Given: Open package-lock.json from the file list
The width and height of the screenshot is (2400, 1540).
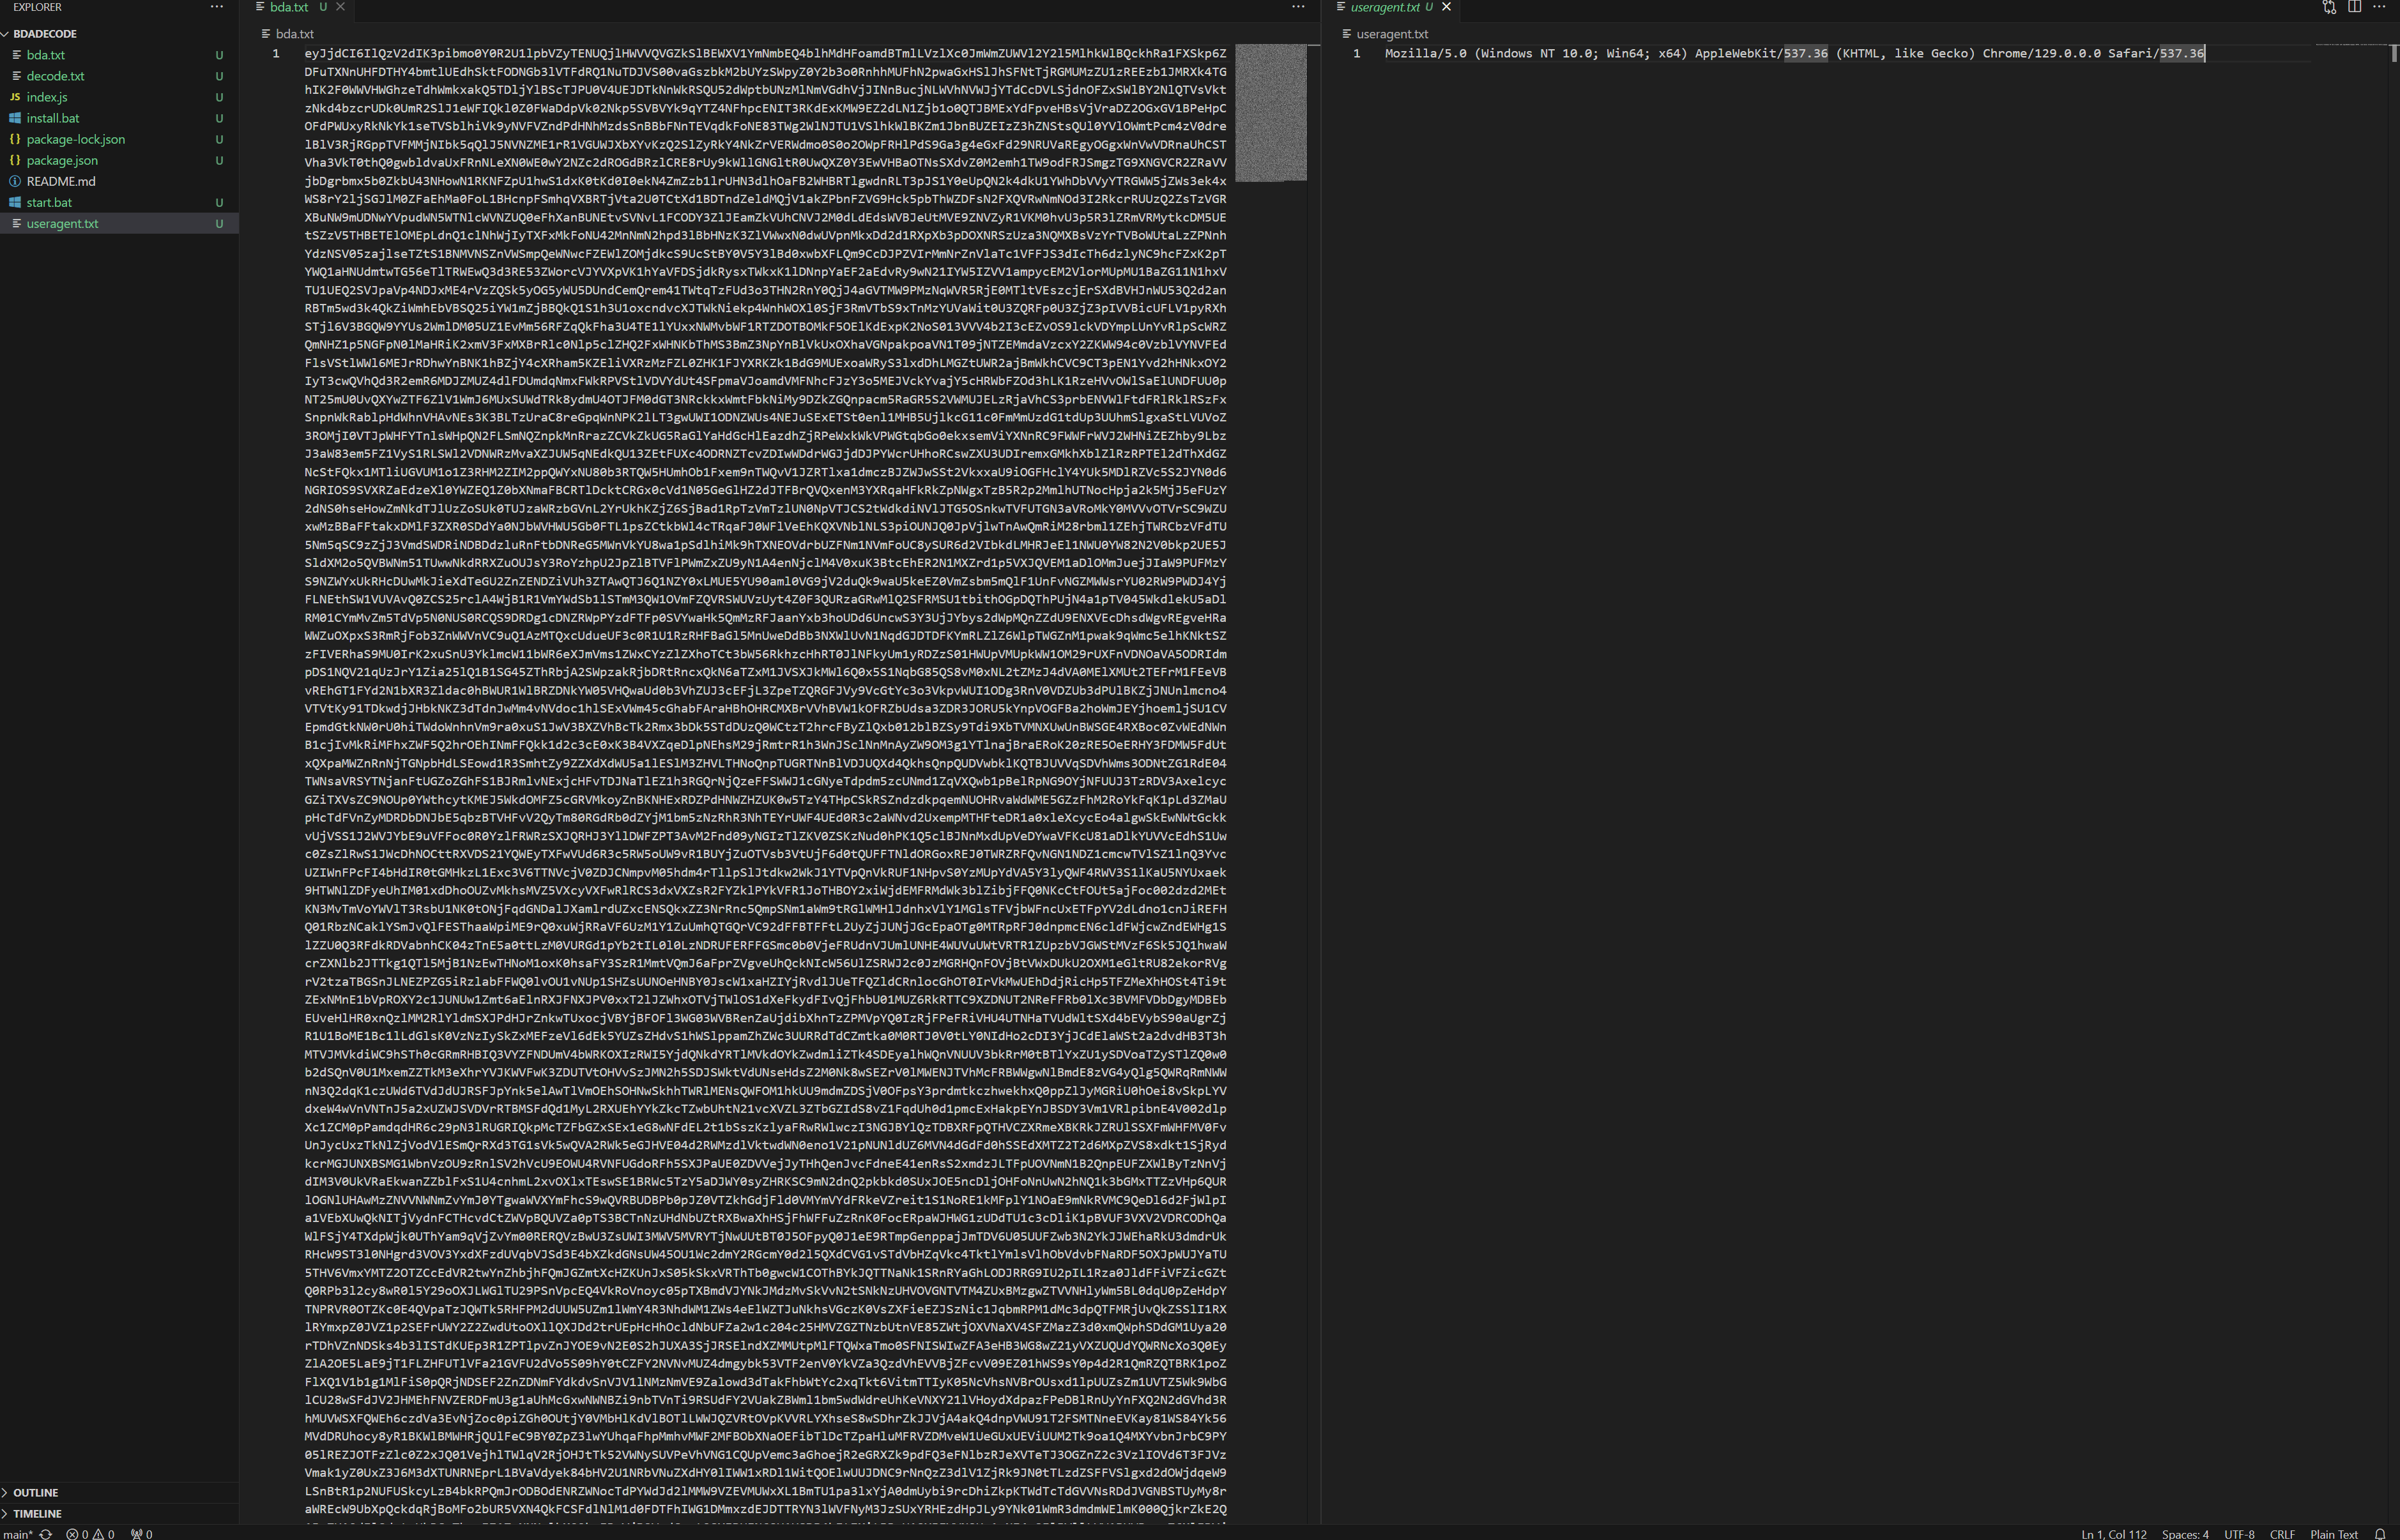Looking at the screenshot, I should pos(75,139).
